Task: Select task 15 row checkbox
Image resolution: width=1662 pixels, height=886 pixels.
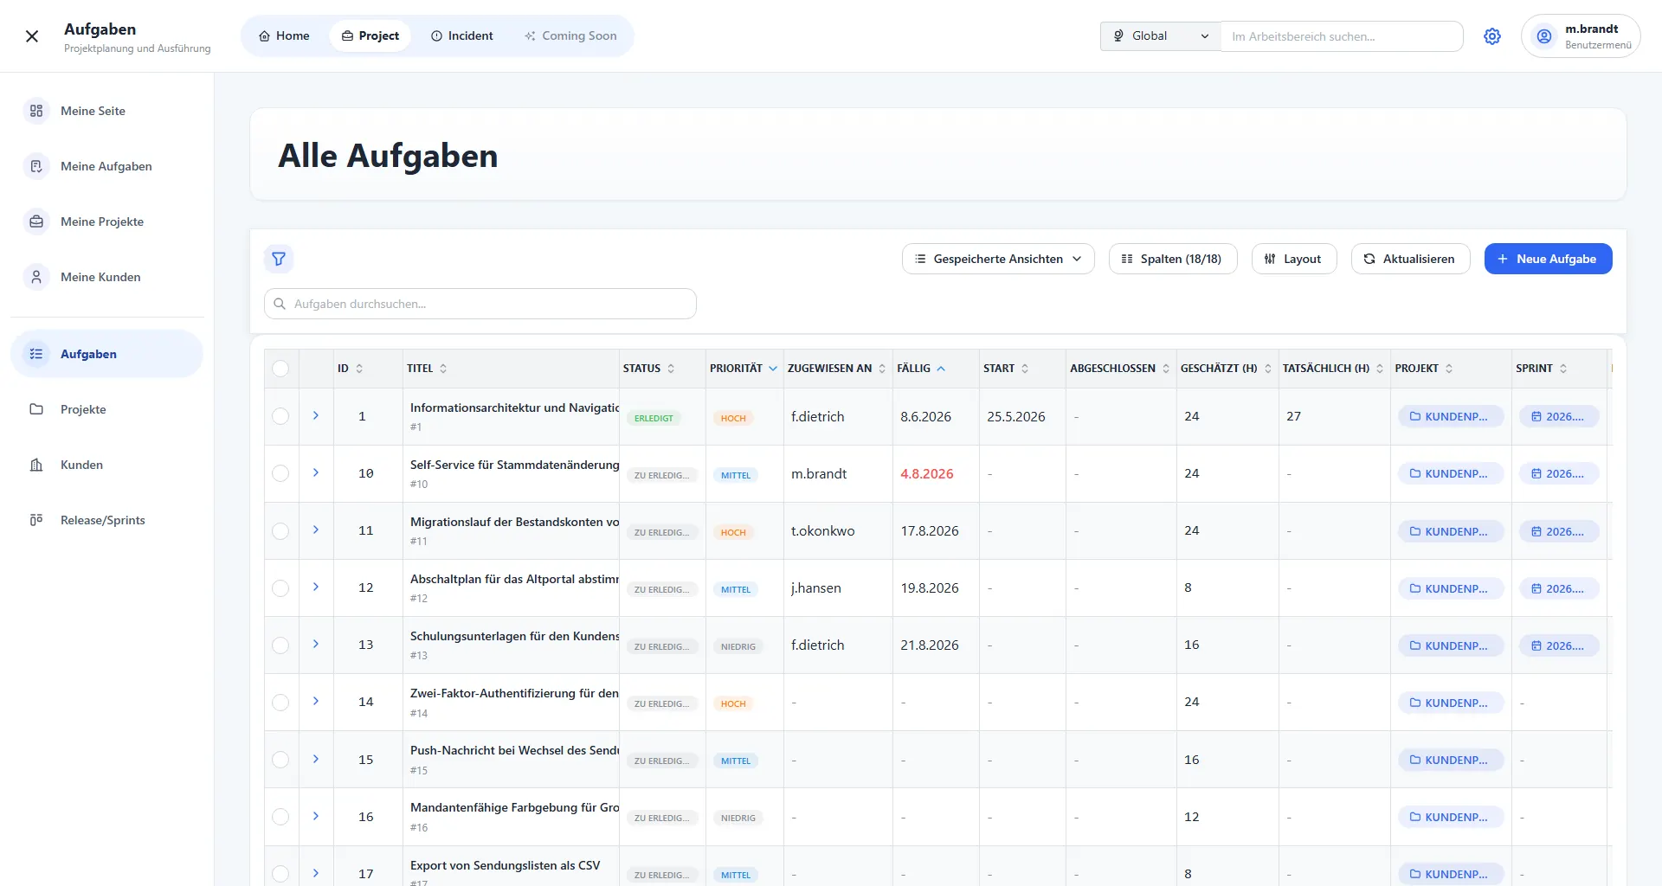Action: point(280,759)
